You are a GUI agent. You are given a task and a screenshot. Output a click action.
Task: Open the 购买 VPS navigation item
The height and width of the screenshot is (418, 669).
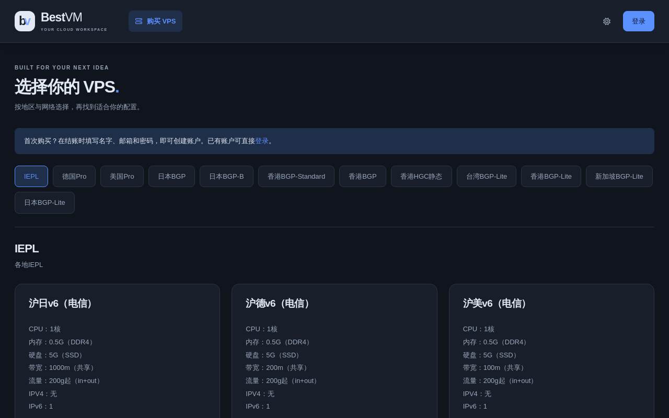(x=155, y=21)
